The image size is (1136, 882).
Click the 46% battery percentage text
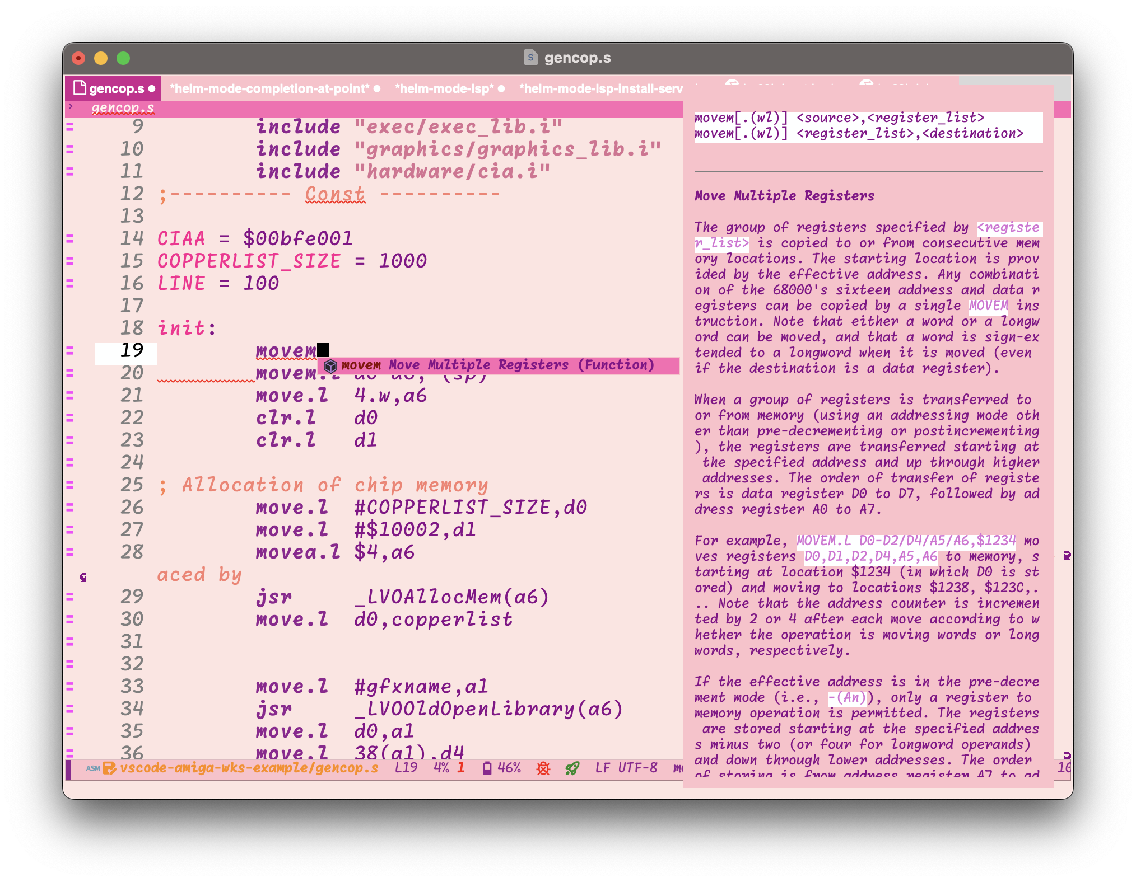tap(509, 768)
